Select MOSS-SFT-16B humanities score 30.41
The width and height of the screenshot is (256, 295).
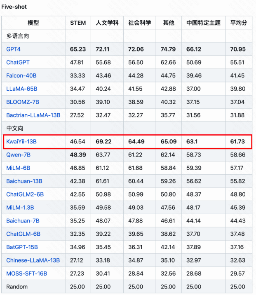pos(103,273)
